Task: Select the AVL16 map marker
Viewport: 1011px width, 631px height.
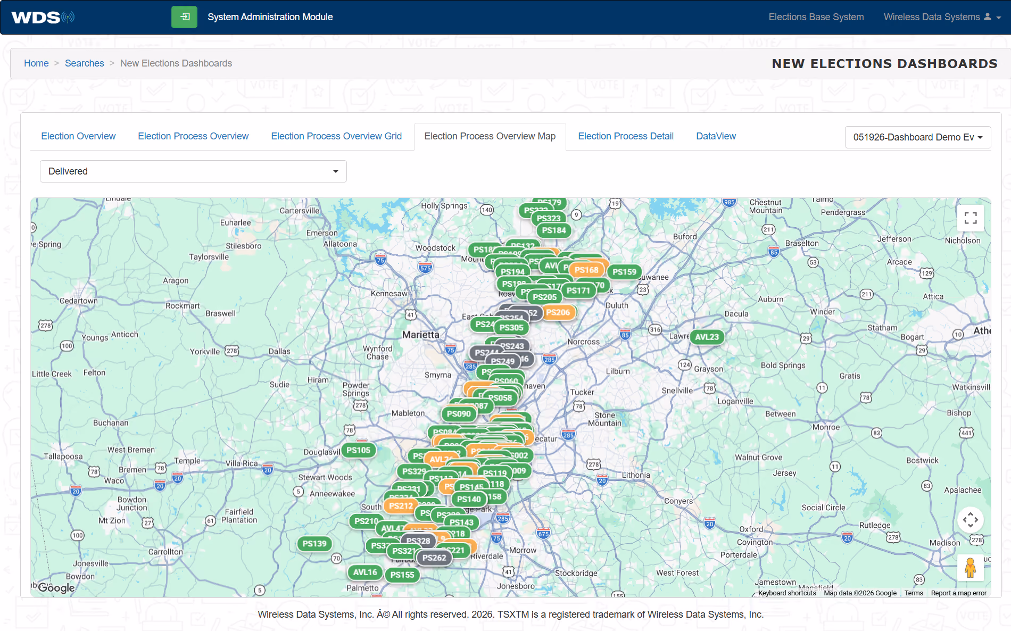Action: click(365, 572)
